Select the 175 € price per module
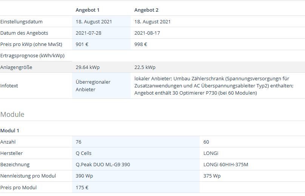This screenshot has width=305, height=196. point(82,187)
